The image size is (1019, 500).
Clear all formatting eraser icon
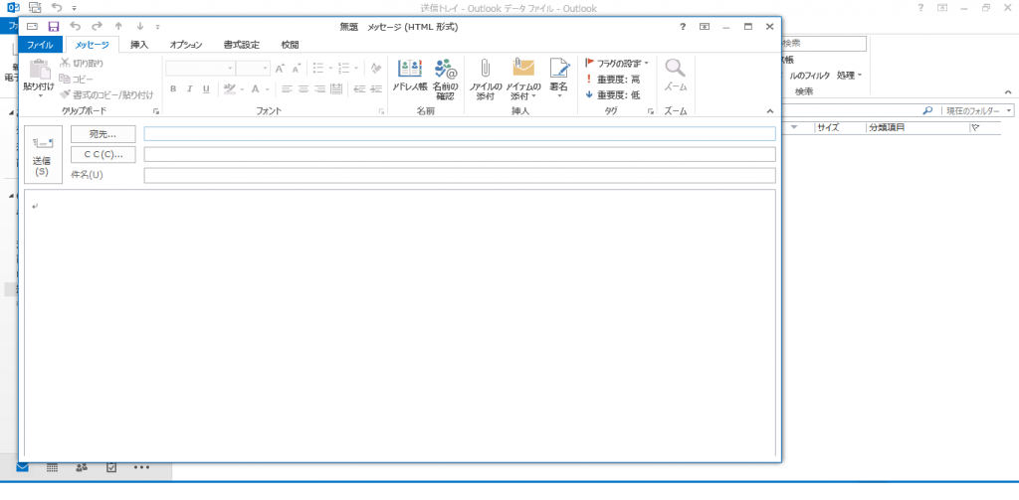tap(376, 69)
